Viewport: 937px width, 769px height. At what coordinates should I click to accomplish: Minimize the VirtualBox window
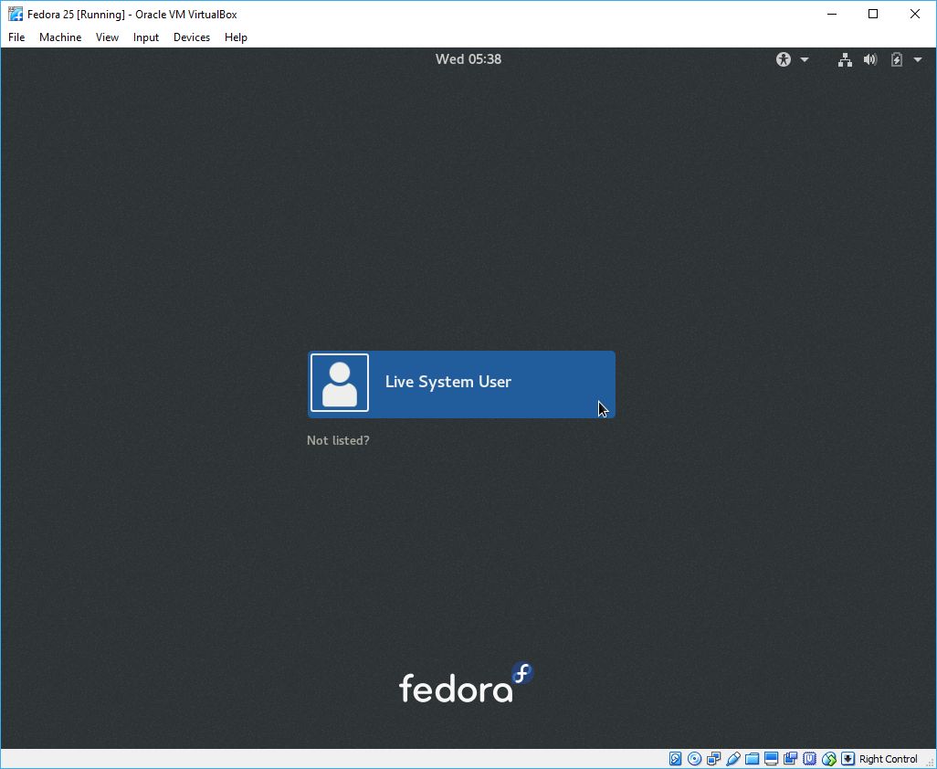click(832, 14)
